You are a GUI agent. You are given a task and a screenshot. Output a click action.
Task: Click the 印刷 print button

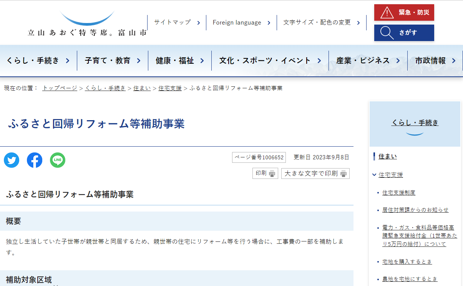(265, 174)
